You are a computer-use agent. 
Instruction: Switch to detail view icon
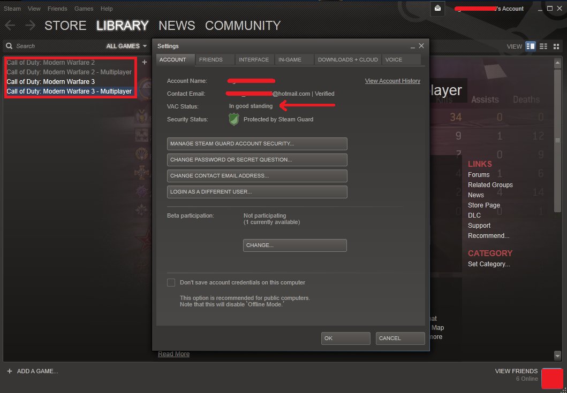click(531, 46)
